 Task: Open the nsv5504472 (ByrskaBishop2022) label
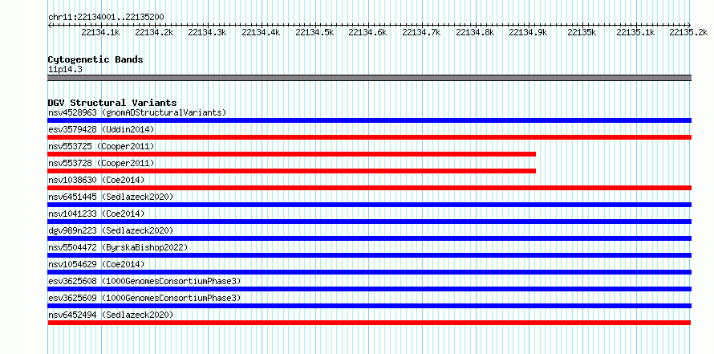(x=118, y=247)
